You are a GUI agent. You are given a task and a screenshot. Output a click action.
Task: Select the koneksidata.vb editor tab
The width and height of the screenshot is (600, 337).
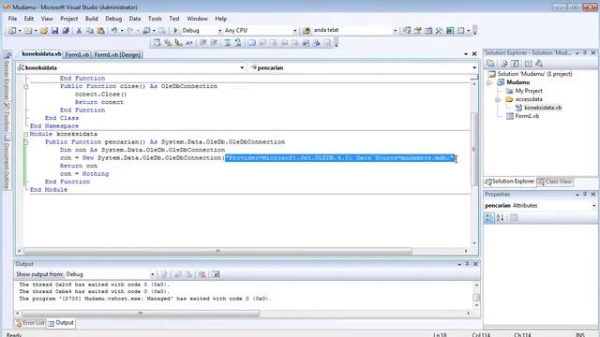coord(41,54)
